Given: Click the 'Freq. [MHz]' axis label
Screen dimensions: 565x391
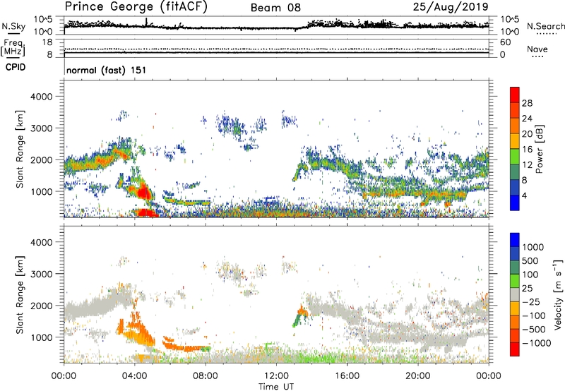Looking at the screenshot, I should pos(13,48).
